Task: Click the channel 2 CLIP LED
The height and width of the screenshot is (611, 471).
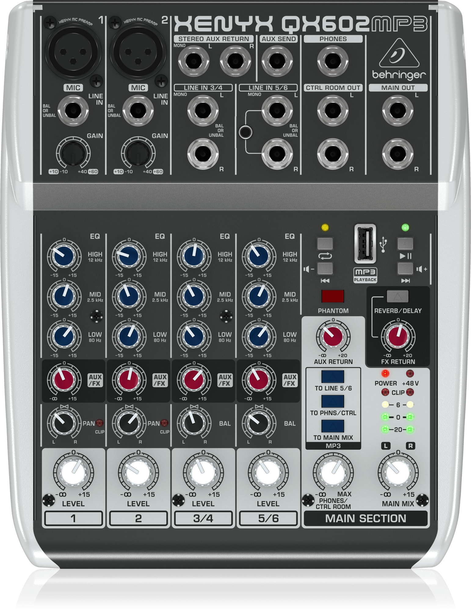Action: pyautogui.click(x=165, y=423)
